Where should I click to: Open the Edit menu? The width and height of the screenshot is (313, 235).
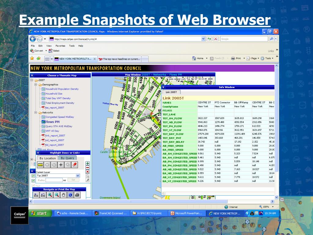click(x=40, y=46)
